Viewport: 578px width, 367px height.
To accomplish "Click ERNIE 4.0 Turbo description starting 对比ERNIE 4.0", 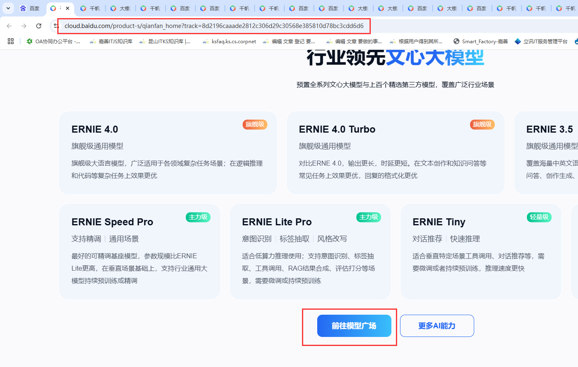I will (393, 169).
